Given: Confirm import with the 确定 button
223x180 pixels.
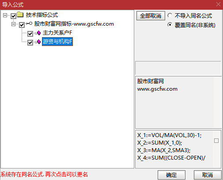Looking at the screenshot, I should [171, 175].
